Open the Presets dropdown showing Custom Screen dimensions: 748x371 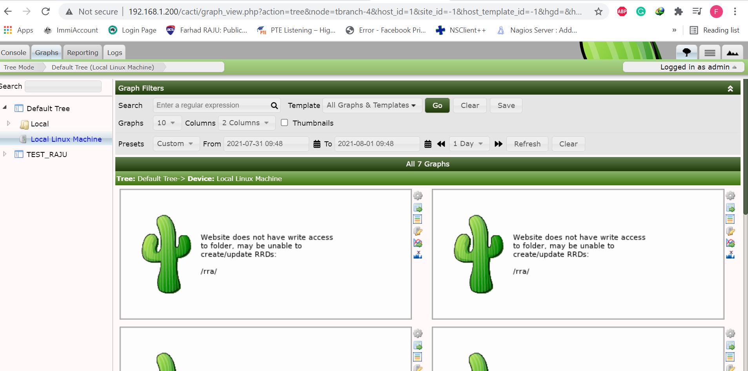[x=176, y=144]
